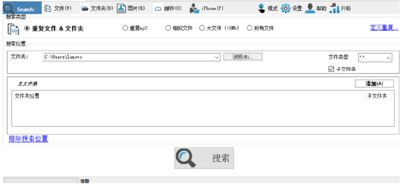Toggle the 子文件夹 checkbox
The height and width of the screenshot is (184, 400).
[331, 69]
